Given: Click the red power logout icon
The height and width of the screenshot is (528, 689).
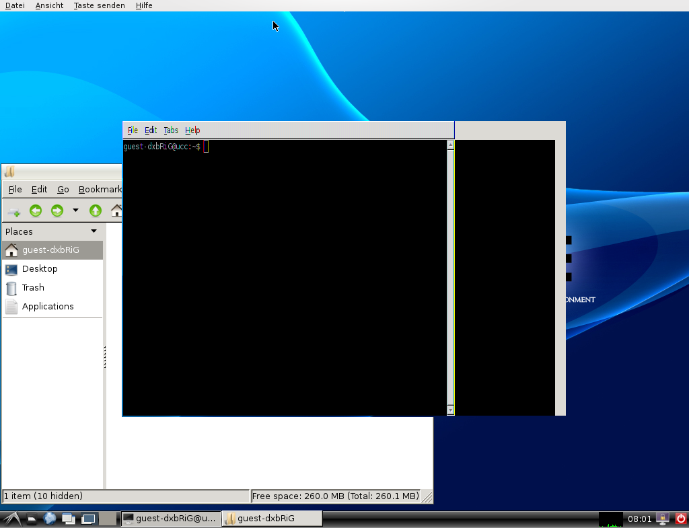Looking at the screenshot, I should click(680, 519).
